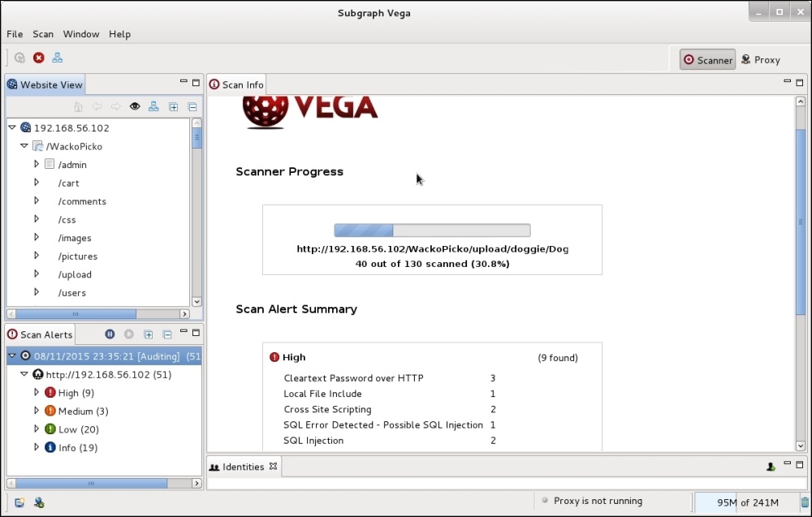Switch to the Proxy perspective

[x=760, y=60]
